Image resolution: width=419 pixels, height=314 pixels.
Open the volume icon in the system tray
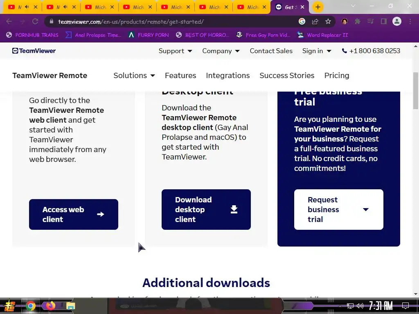click(x=360, y=306)
